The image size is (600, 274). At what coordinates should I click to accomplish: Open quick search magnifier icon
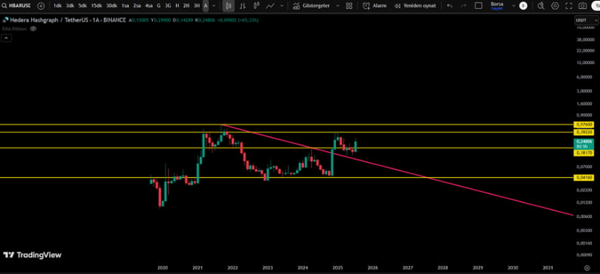(x=540, y=6)
